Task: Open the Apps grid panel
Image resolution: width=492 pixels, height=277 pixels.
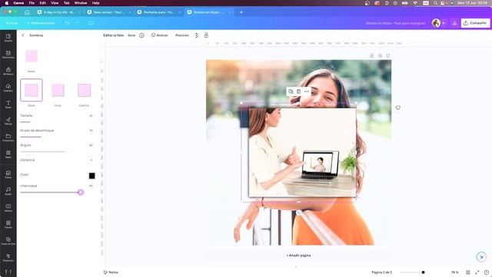Action: 8,154
